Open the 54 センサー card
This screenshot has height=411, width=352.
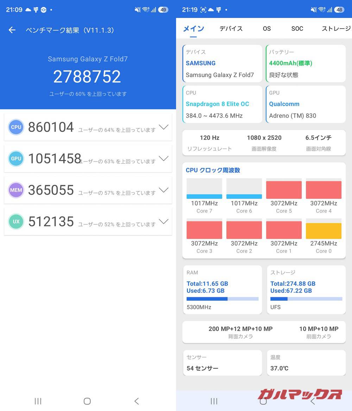click(222, 363)
